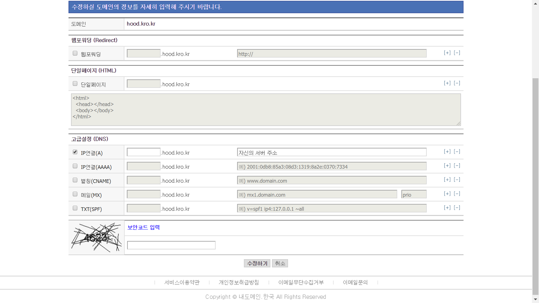Click the scrollbar down arrow
Image resolution: width=539 pixels, height=303 pixels.
(535, 300)
